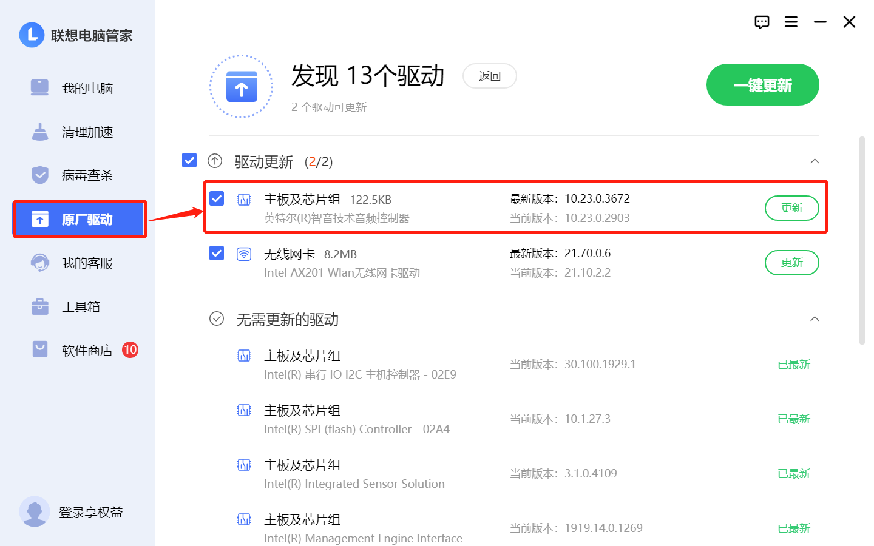Click the 最新版本: 21.70.0.6 text
This screenshot has height=546, width=874.
coord(560,254)
